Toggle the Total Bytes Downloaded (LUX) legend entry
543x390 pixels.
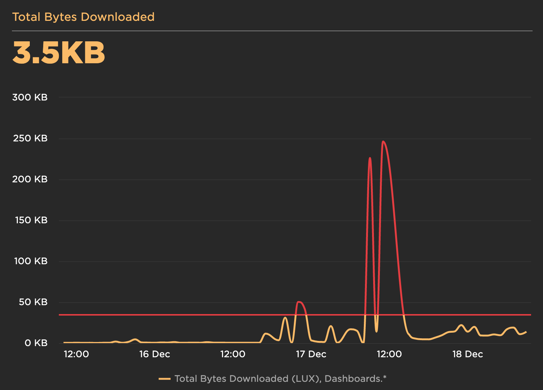tap(273, 379)
